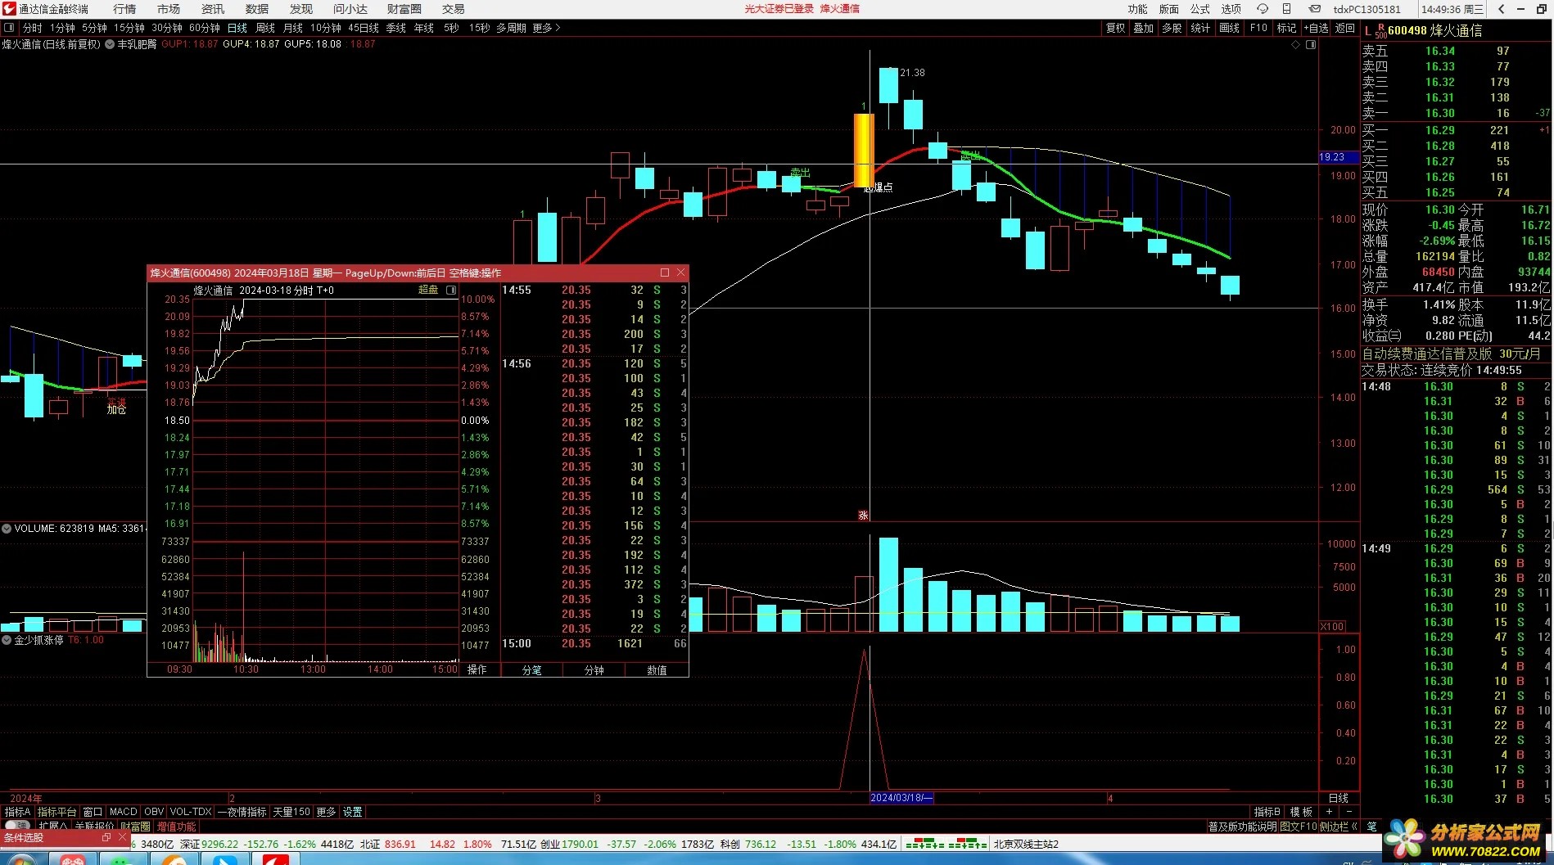Viewport: 1554px width, 865px height.
Task: Click the 涨 marker at chart bottom
Action: 863,515
